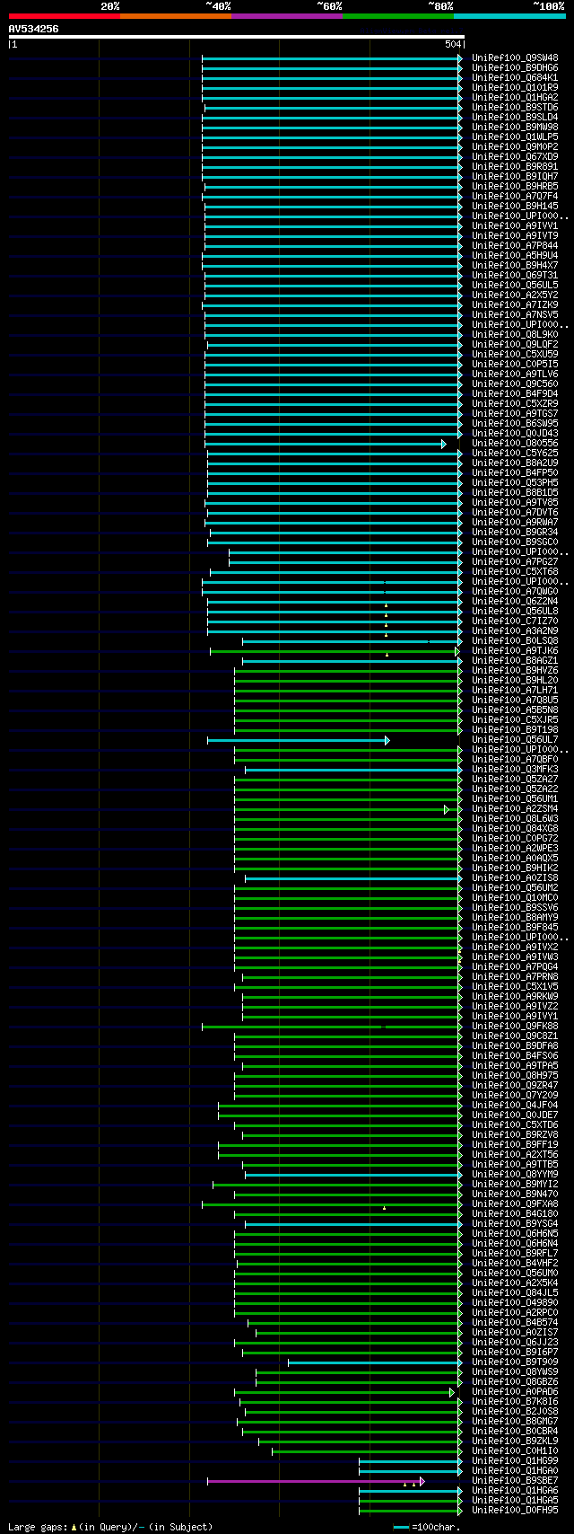This screenshot has height=1534, width=574.
Task: Select label UniRef100_A7PG27
Action: tap(515, 562)
